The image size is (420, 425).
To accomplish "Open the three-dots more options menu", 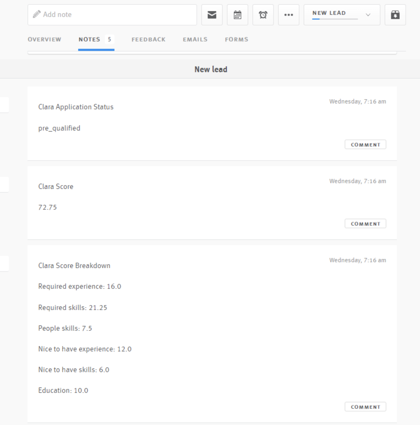I will click(289, 15).
